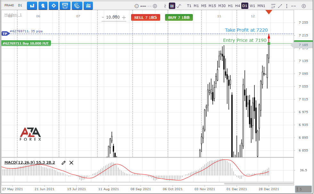
Task: Click the blue chart statistics icon
Action: coord(88,6)
